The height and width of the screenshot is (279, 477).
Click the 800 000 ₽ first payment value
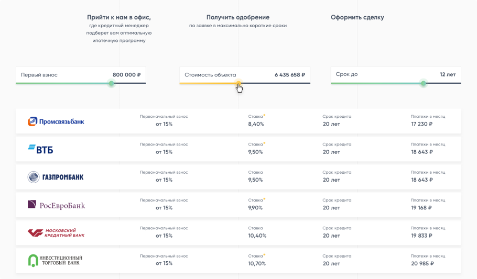pyautogui.click(x=126, y=75)
